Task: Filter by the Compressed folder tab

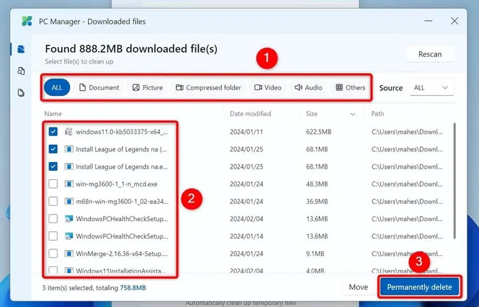Action: click(208, 88)
